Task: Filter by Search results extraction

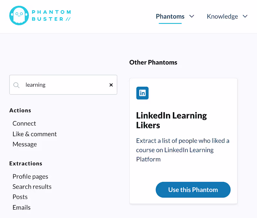Action: coord(32,187)
